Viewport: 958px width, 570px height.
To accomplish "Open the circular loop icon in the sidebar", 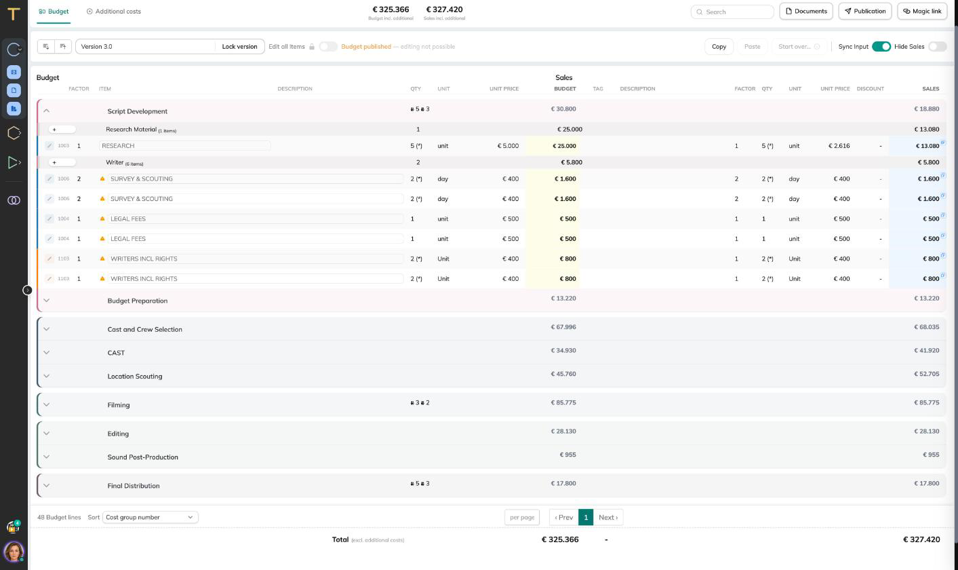I will click(14, 49).
